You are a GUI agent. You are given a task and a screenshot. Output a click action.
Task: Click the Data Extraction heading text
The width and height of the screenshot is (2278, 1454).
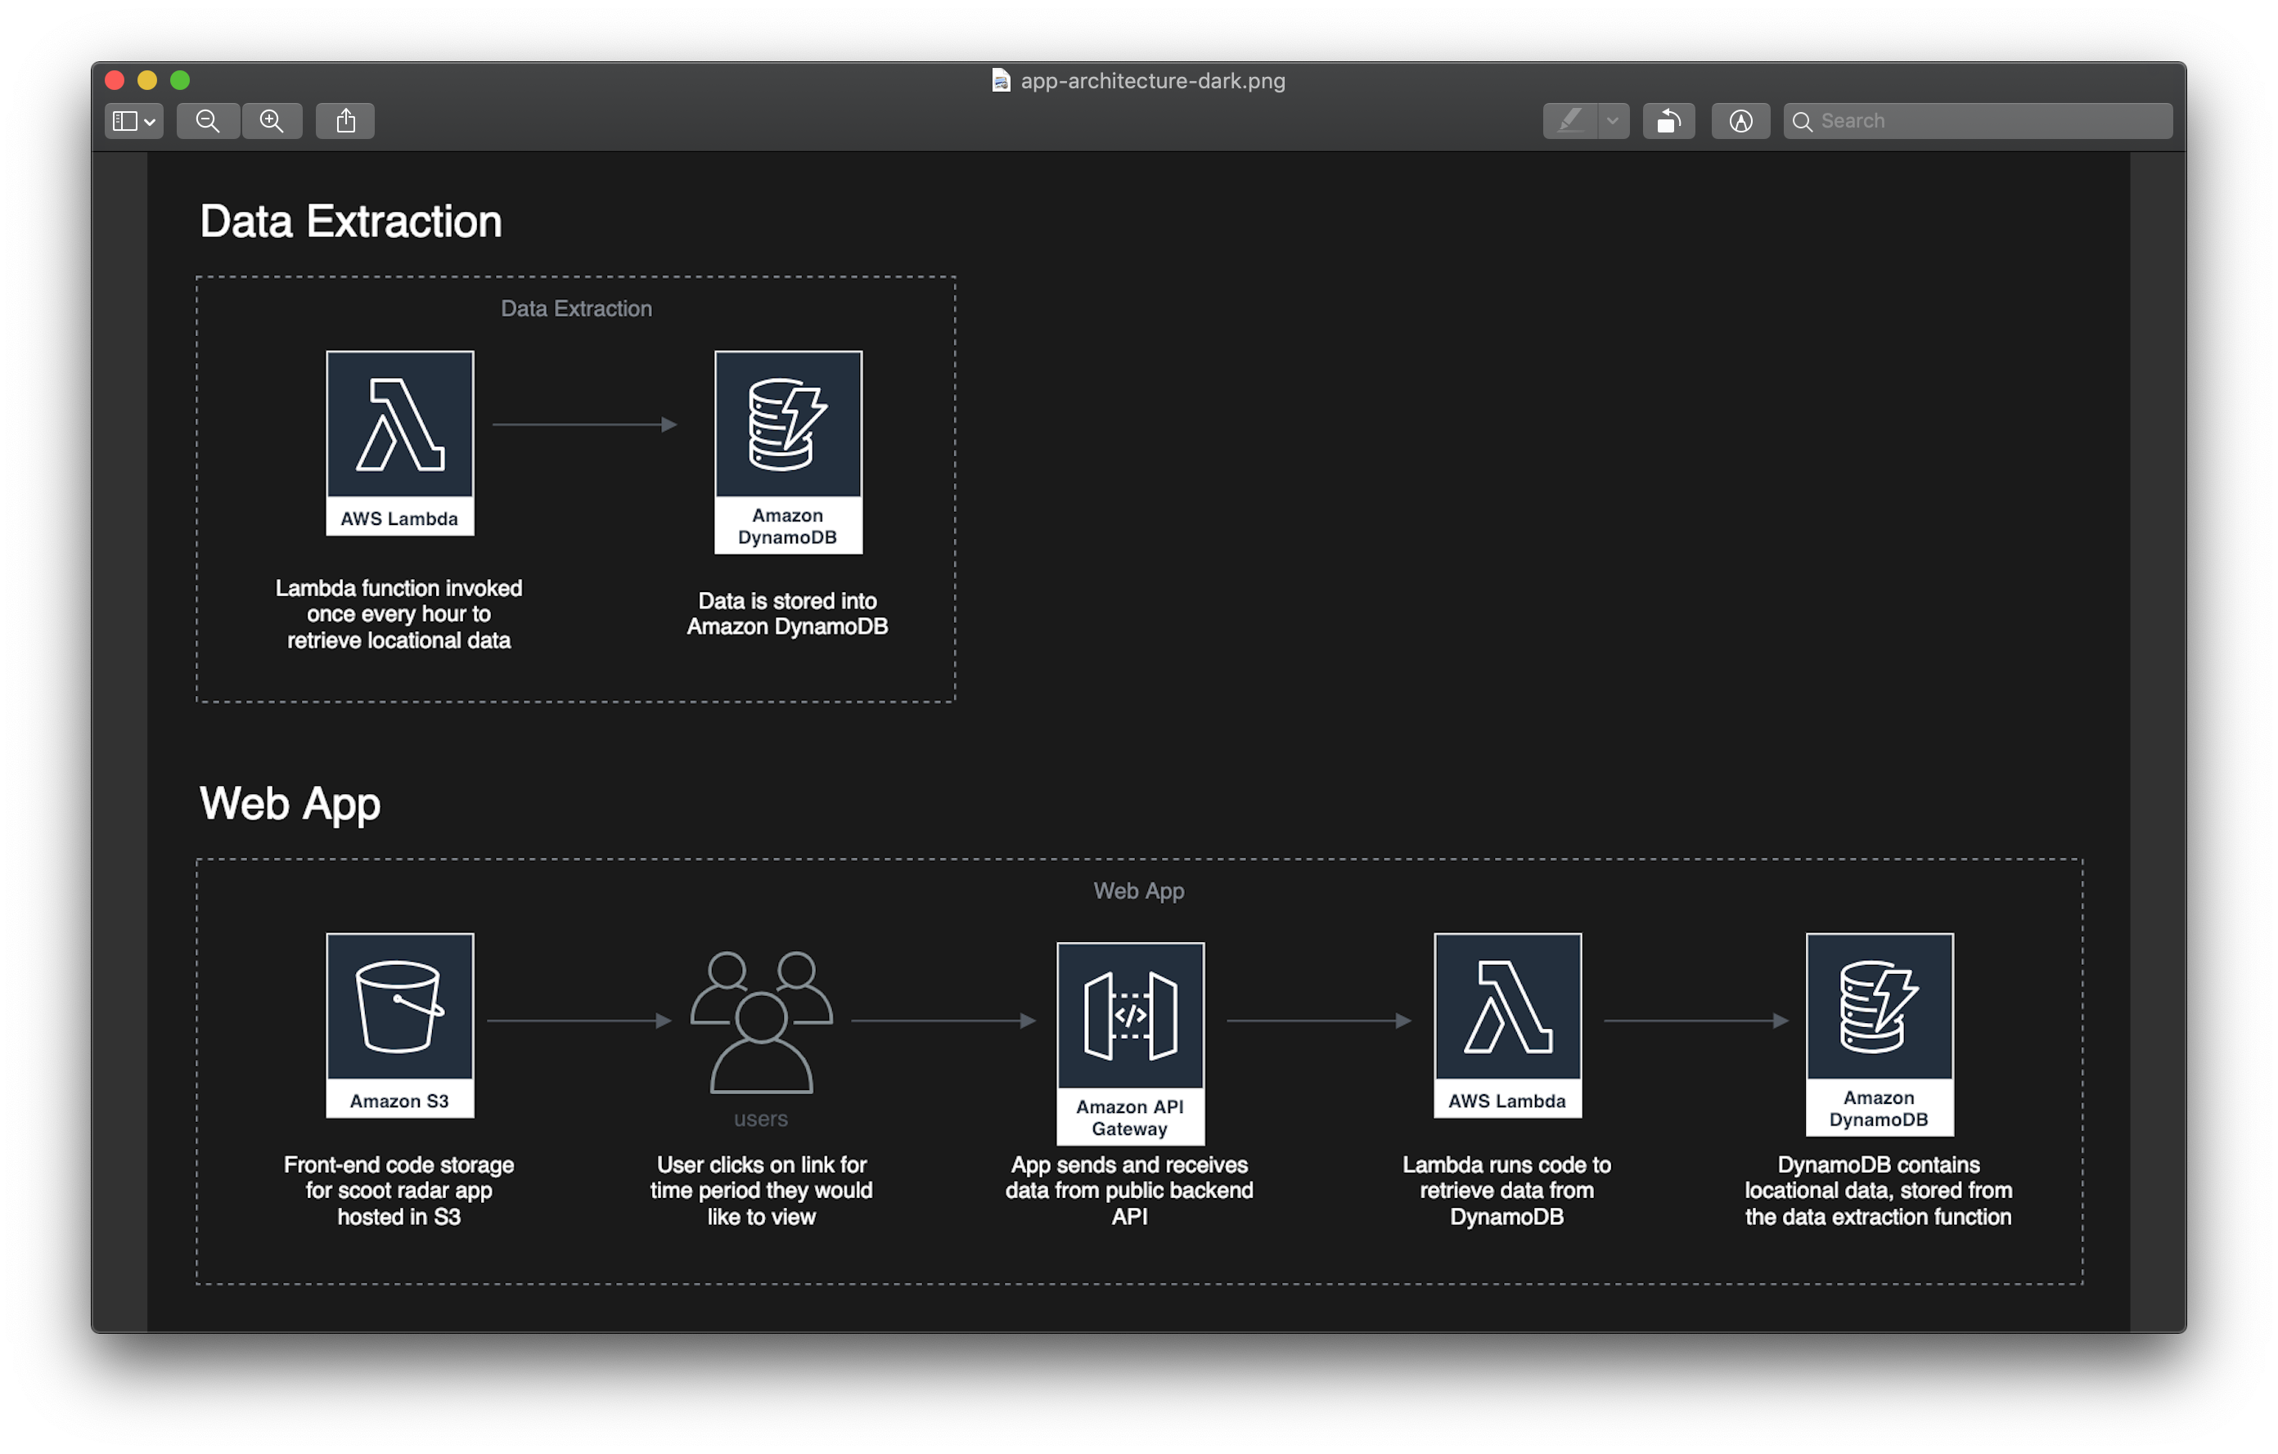click(350, 222)
